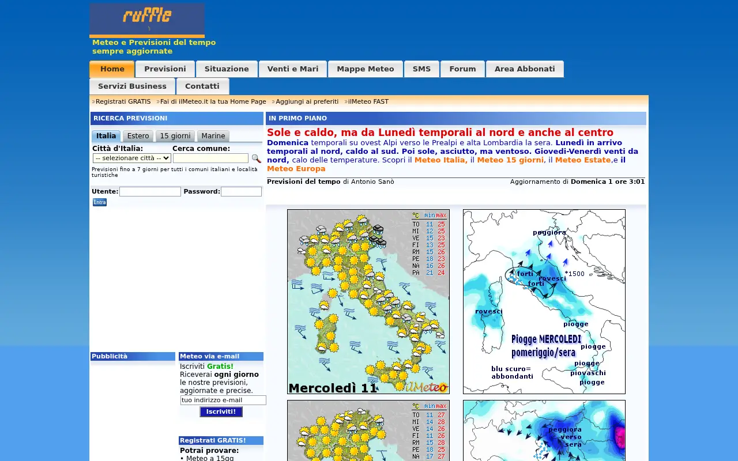Click the Registrati GRATIS! box header
The width and height of the screenshot is (738, 461).
click(x=221, y=441)
